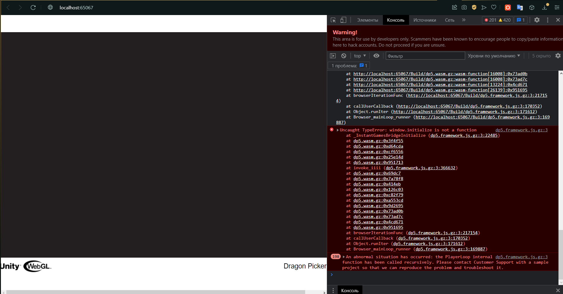
Task: Toggle the device emulation toolbar
Action: point(343,20)
